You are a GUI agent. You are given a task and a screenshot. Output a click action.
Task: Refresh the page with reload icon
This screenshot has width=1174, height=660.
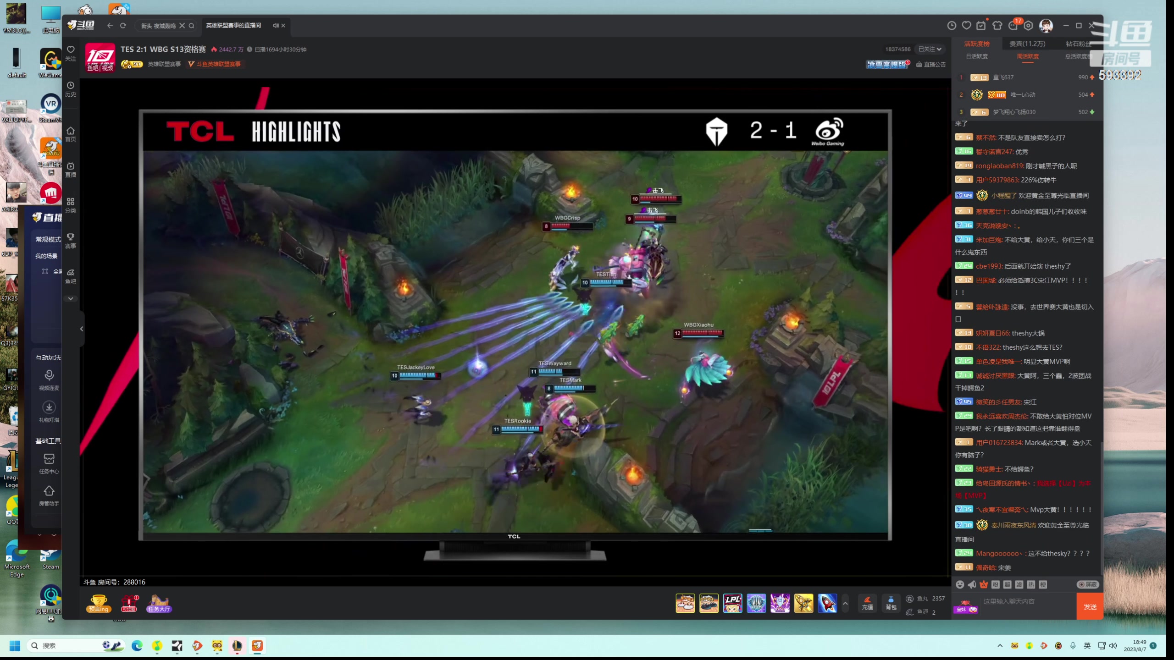123,26
